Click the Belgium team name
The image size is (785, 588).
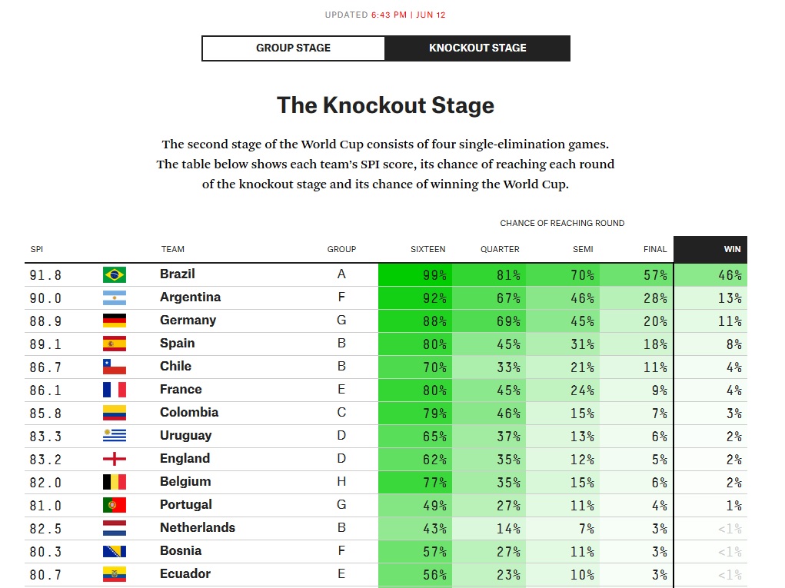pos(185,481)
